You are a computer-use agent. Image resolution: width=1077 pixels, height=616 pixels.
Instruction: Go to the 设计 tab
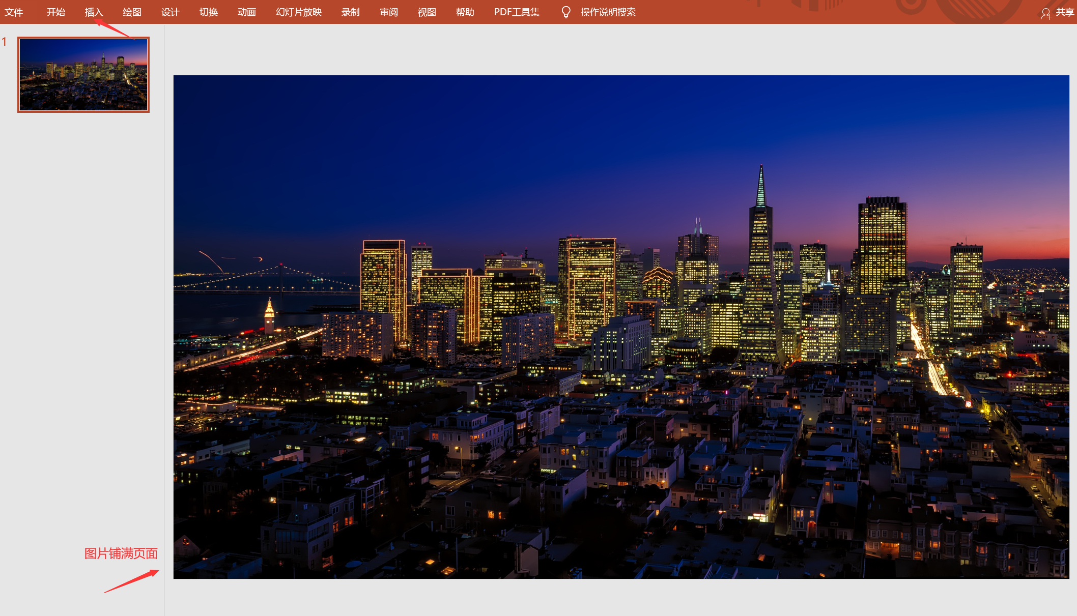[x=170, y=12]
